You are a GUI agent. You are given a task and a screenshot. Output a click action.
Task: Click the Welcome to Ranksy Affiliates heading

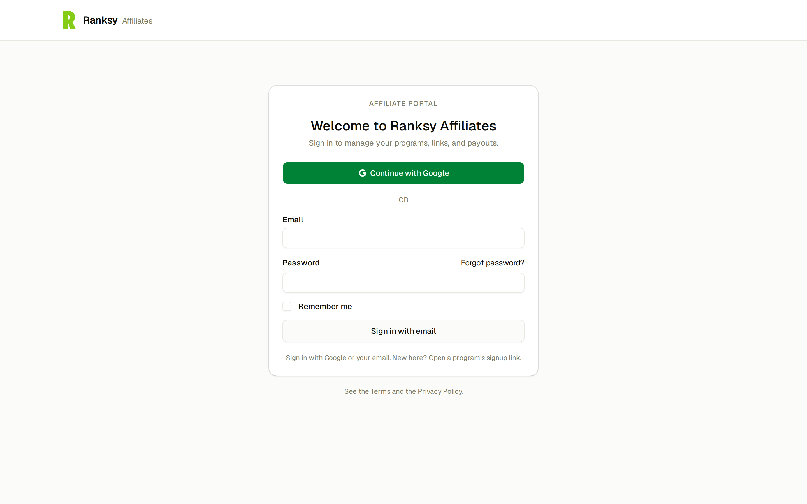403,126
